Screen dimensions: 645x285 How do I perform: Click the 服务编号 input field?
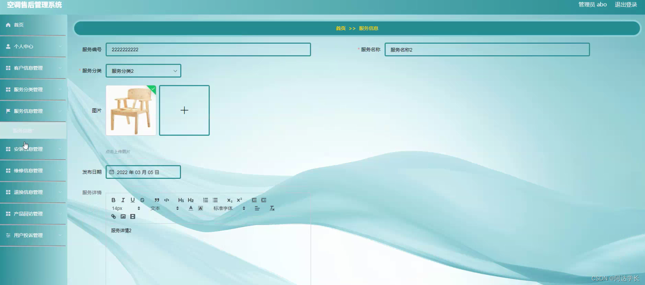(x=208, y=50)
